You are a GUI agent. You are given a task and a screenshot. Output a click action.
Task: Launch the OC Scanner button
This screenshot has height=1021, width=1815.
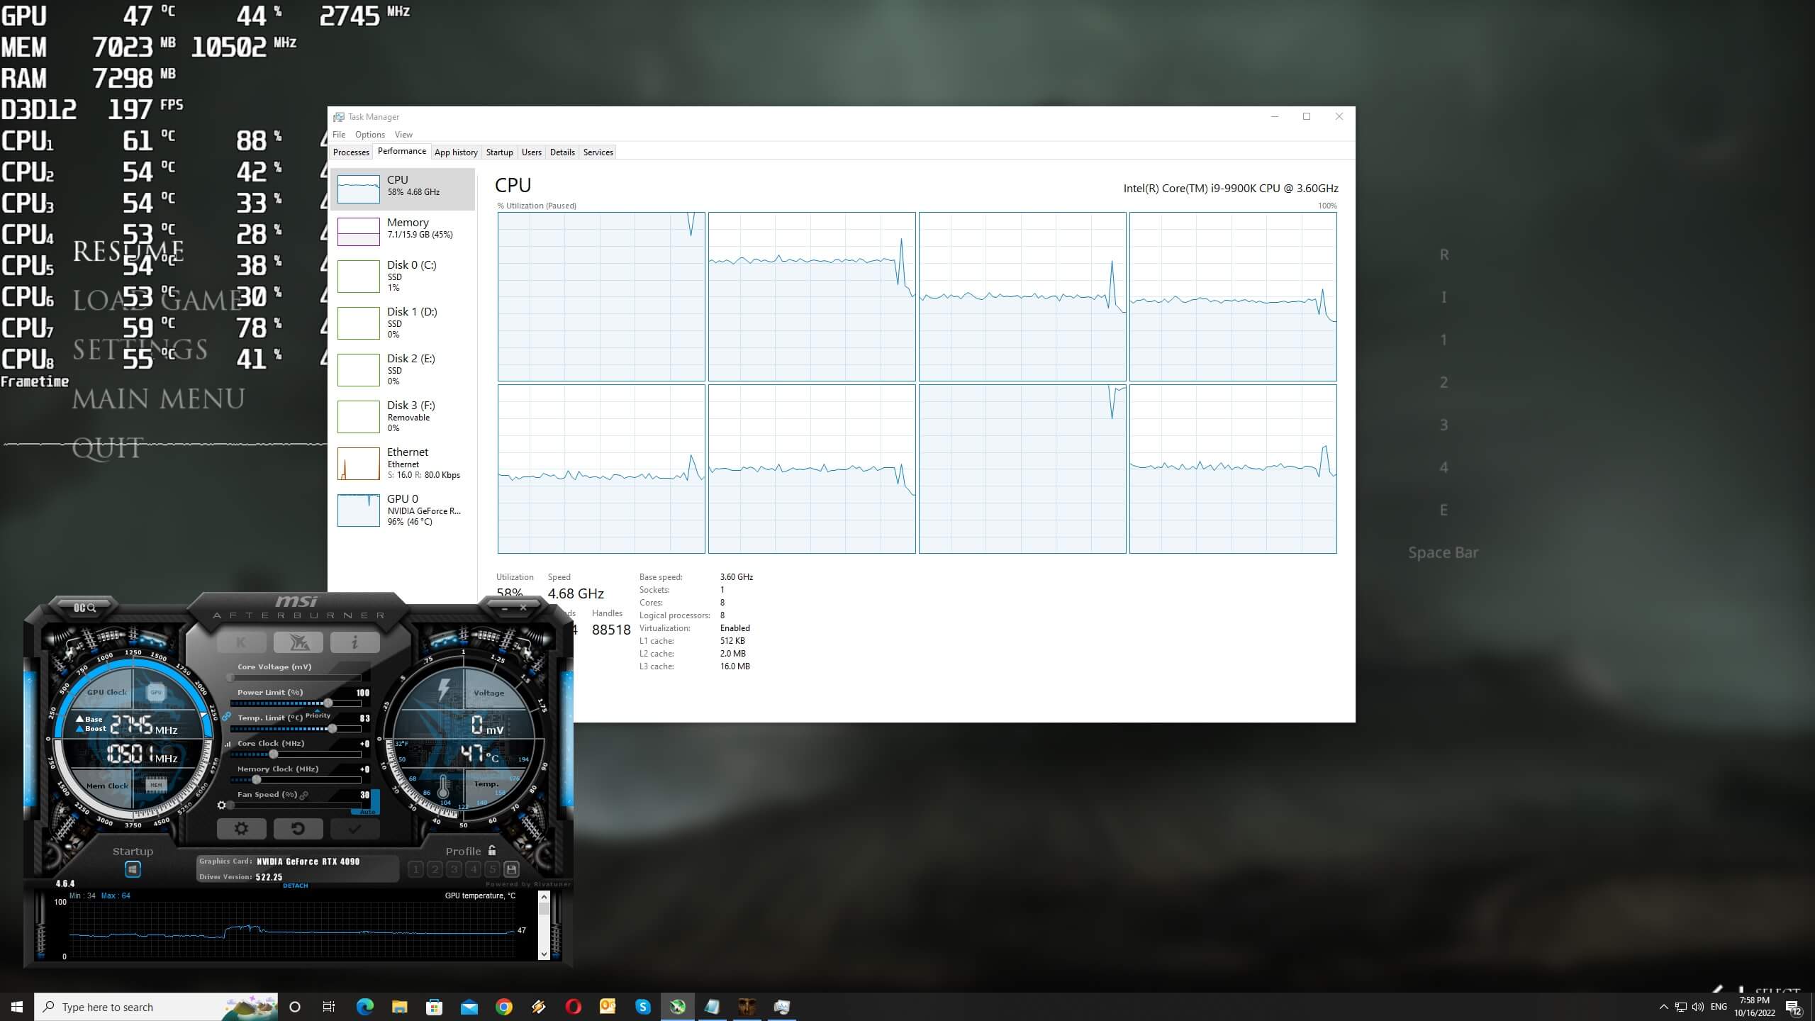tap(84, 608)
